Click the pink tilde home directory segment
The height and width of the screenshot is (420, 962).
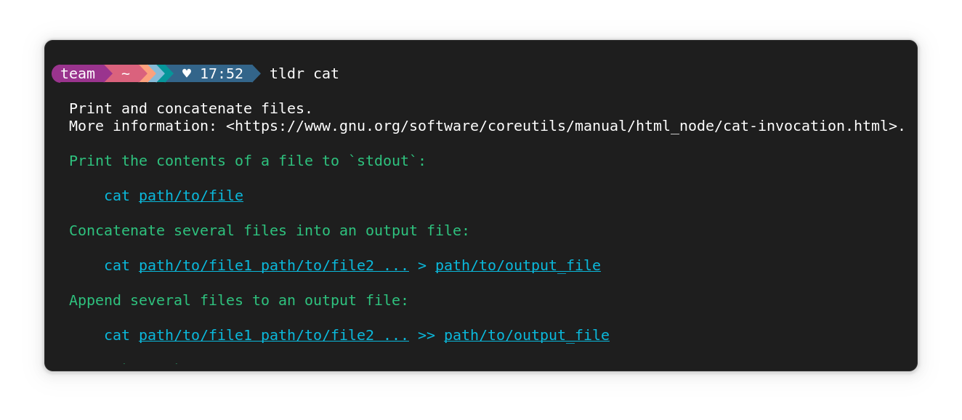(126, 73)
